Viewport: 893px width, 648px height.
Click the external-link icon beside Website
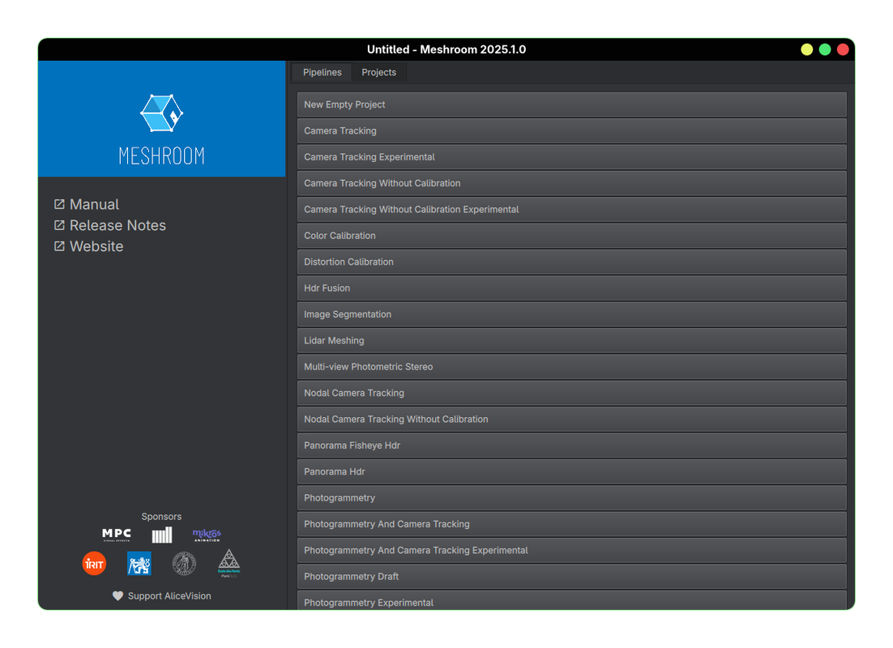[59, 246]
